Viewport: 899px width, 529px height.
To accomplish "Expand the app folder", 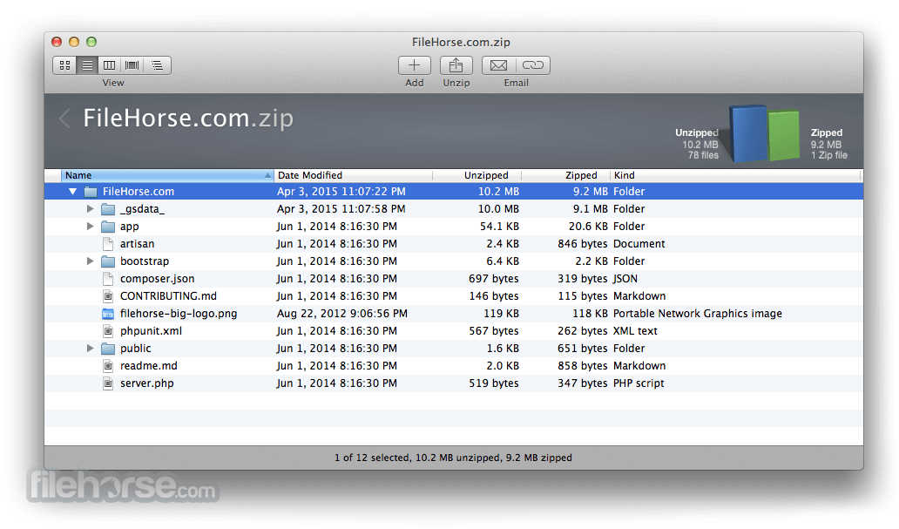I will click(x=90, y=227).
